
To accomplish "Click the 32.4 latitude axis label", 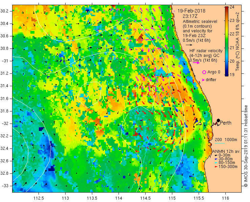I will click(x=4, y=148).
